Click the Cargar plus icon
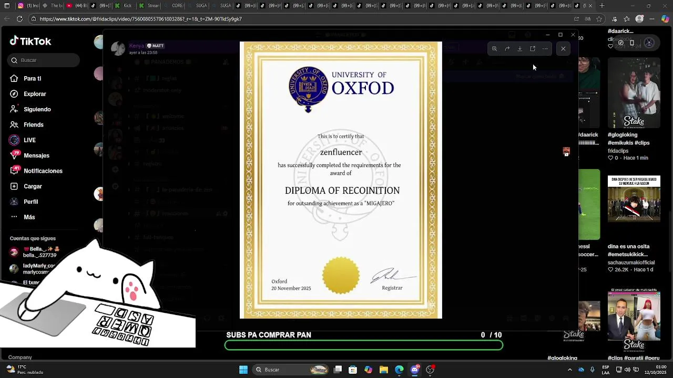Image resolution: width=673 pixels, height=378 pixels. 14,186
